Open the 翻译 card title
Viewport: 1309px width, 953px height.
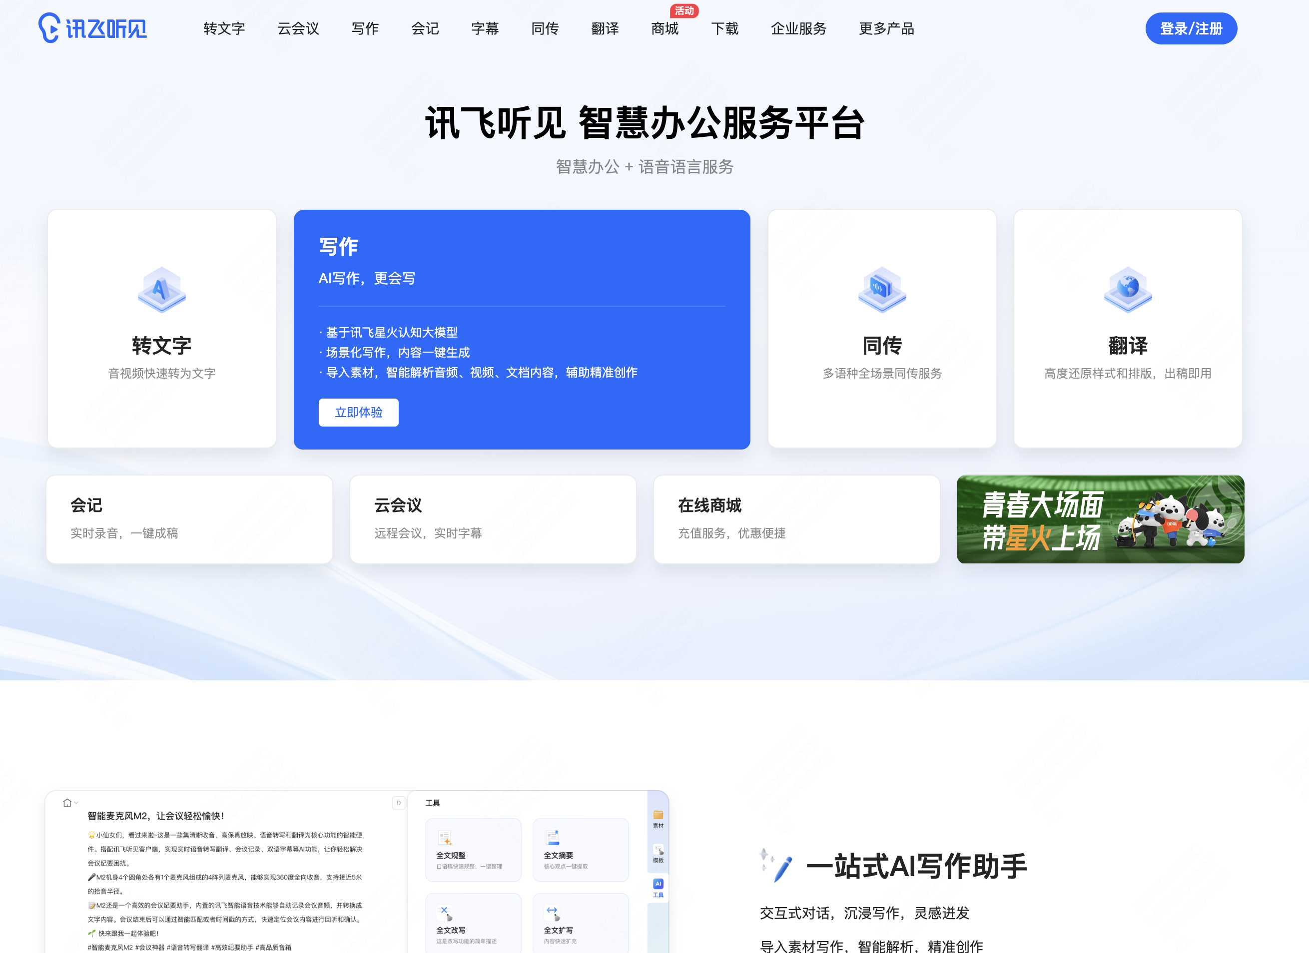click(x=1128, y=346)
